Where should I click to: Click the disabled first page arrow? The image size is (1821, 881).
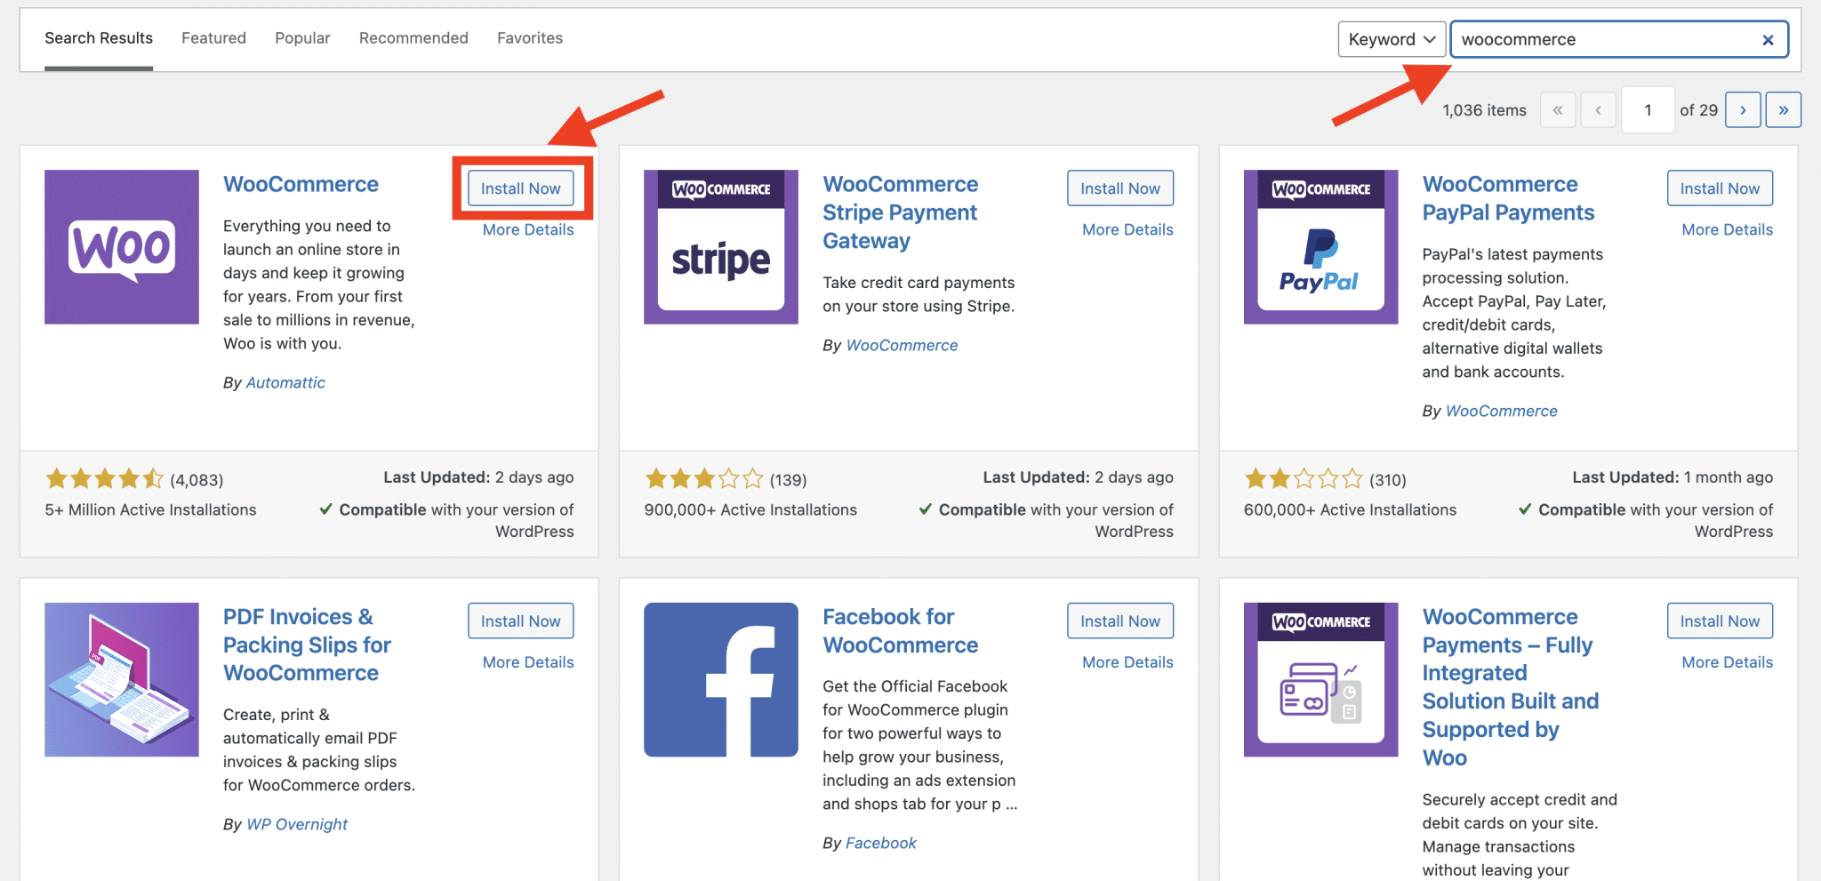(x=1558, y=110)
